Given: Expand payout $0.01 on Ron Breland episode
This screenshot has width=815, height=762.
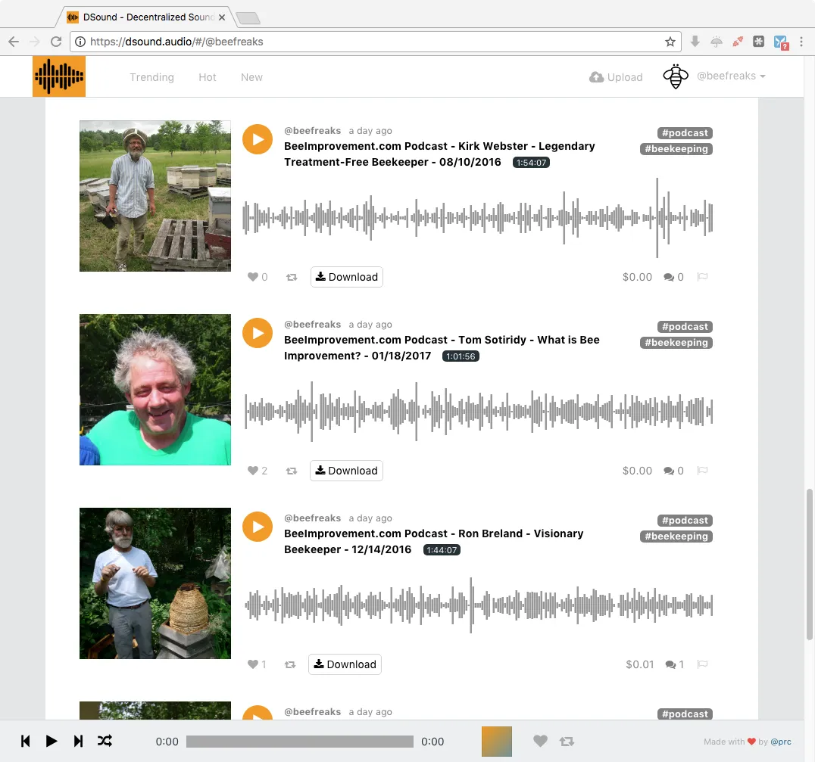Looking at the screenshot, I should coord(640,664).
